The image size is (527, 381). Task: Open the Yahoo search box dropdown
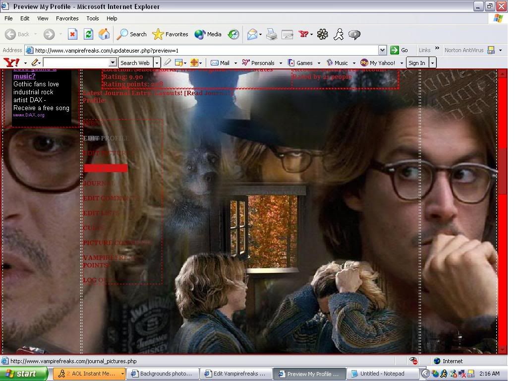[x=113, y=63]
